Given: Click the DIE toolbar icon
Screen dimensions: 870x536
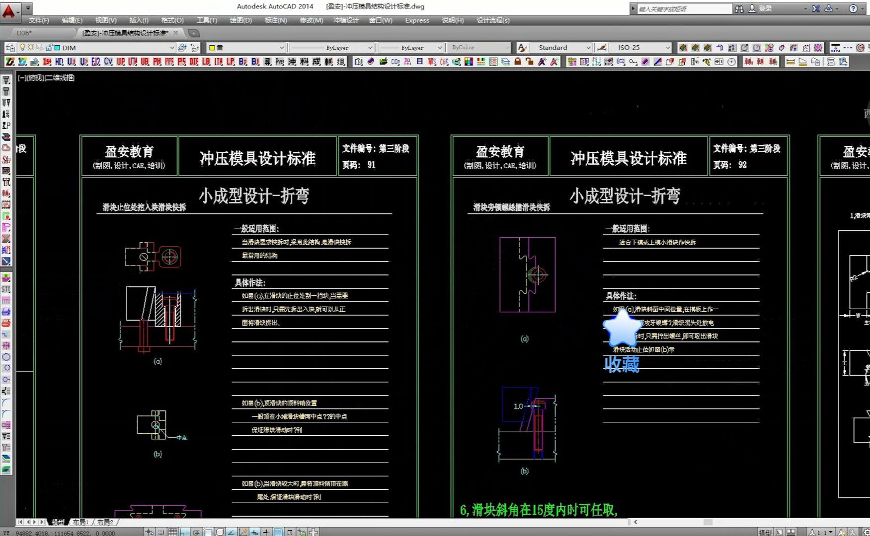Looking at the screenshot, I should click(194, 62).
